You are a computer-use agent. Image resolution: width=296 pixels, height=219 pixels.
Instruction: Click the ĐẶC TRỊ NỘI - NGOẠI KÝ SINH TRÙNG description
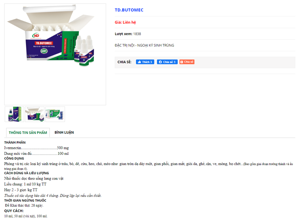click(x=144, y=45)
